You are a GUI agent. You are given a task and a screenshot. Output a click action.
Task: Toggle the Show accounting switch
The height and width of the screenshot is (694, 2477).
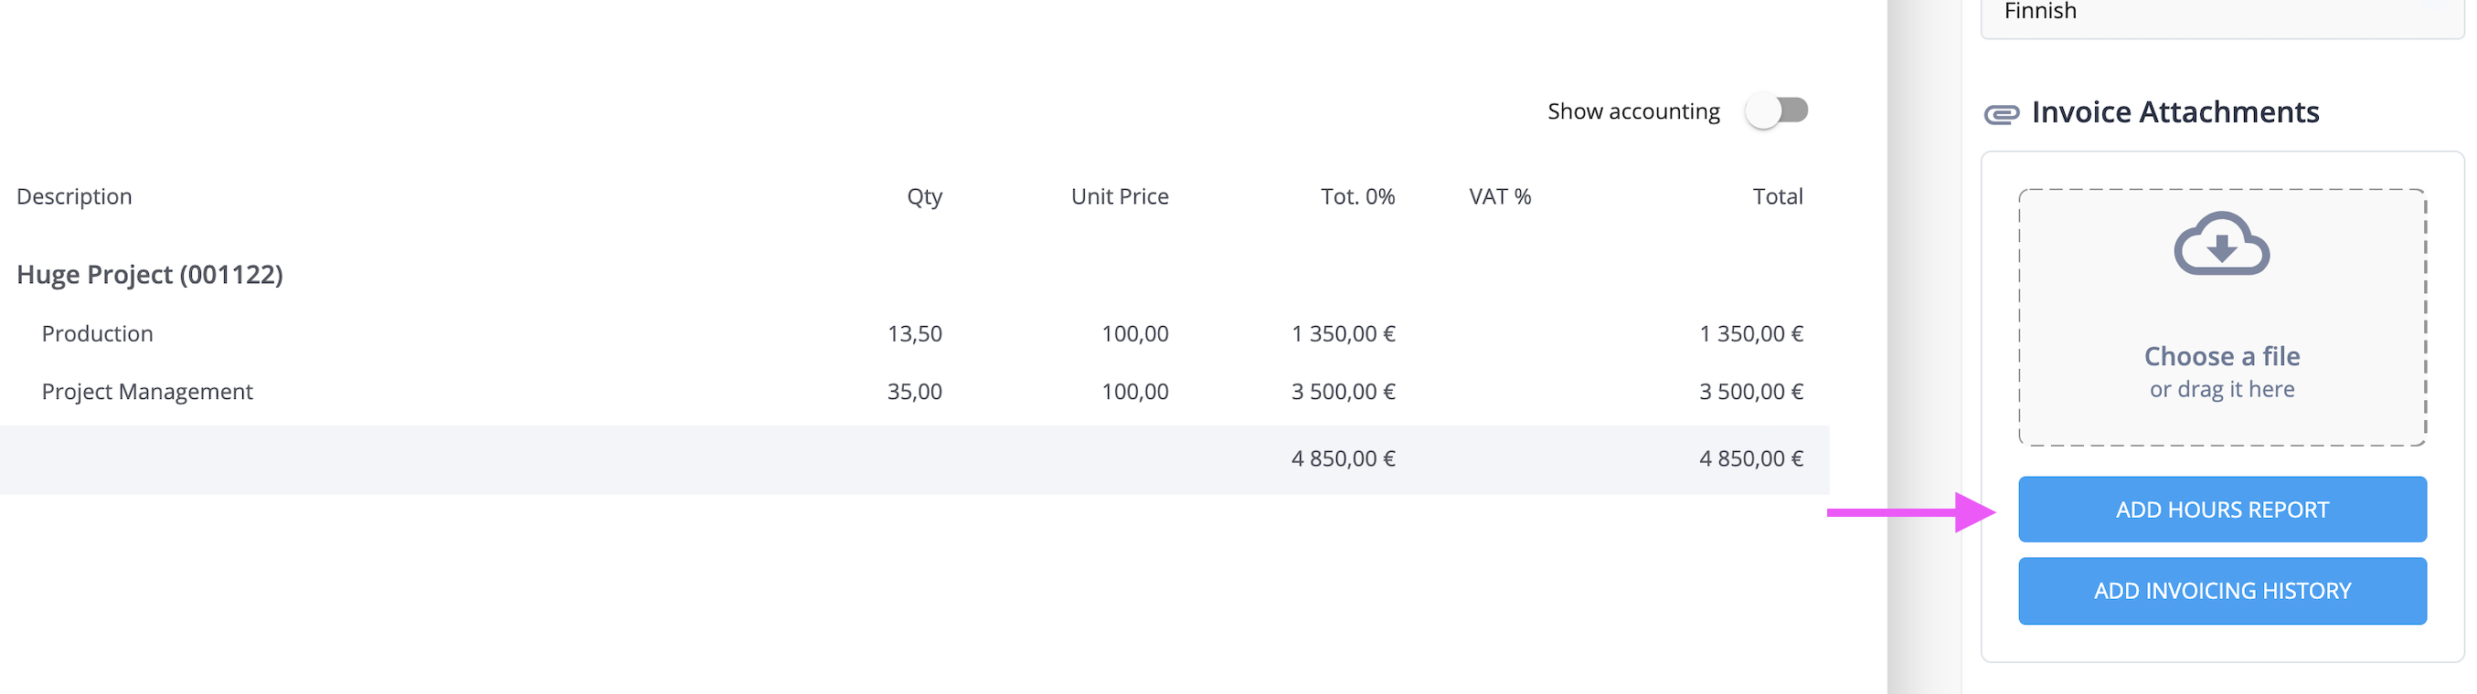pyautogui.click(x=1777, y=110)
